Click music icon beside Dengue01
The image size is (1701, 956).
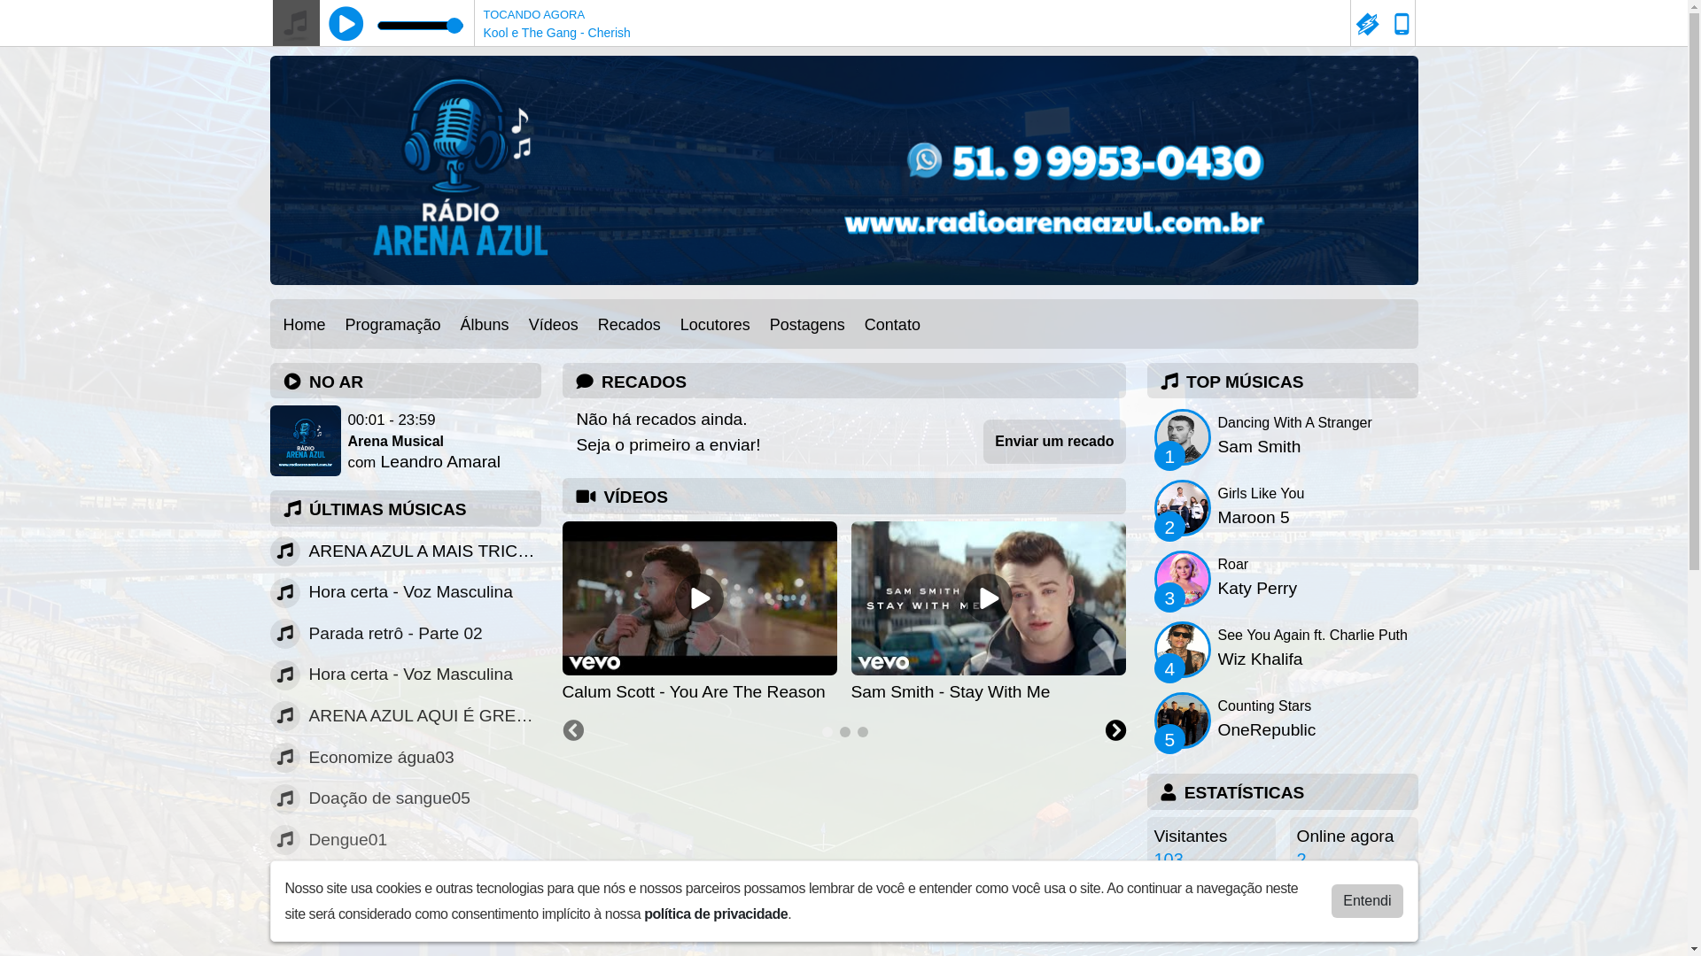click(x=285, y=840)
